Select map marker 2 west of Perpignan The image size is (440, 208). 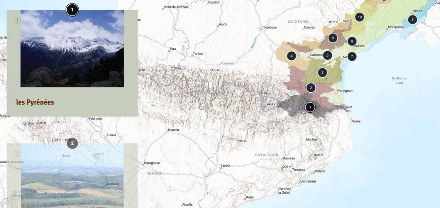(311, 88)
